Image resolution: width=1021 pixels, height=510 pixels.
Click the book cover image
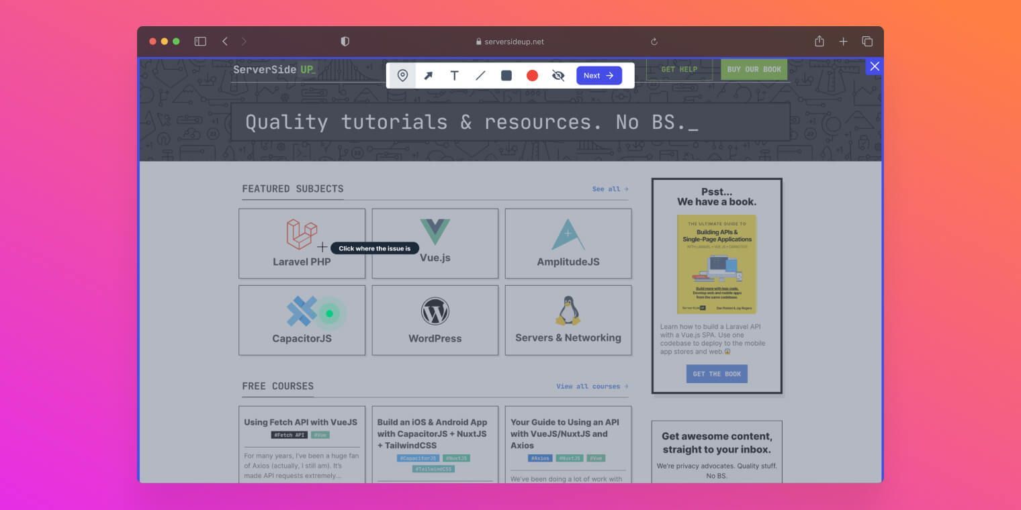[717, 264]
